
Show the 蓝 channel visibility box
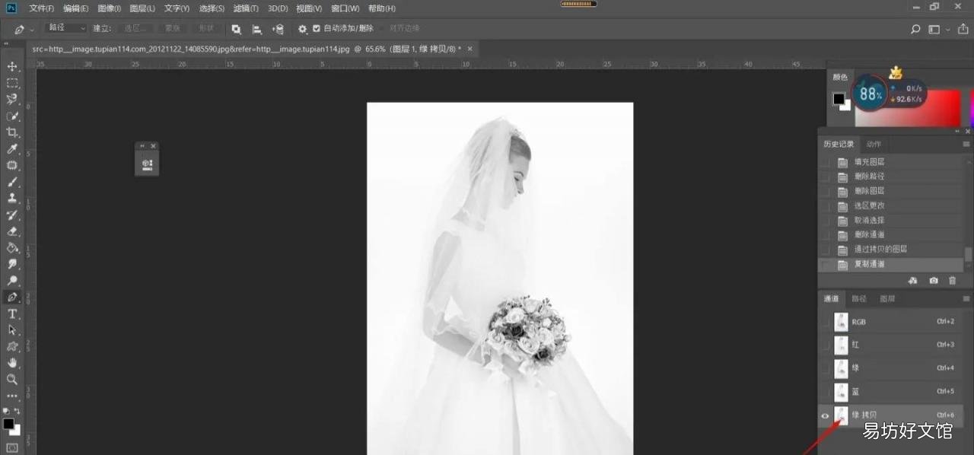pyautogui.click(x=825, y=391)
